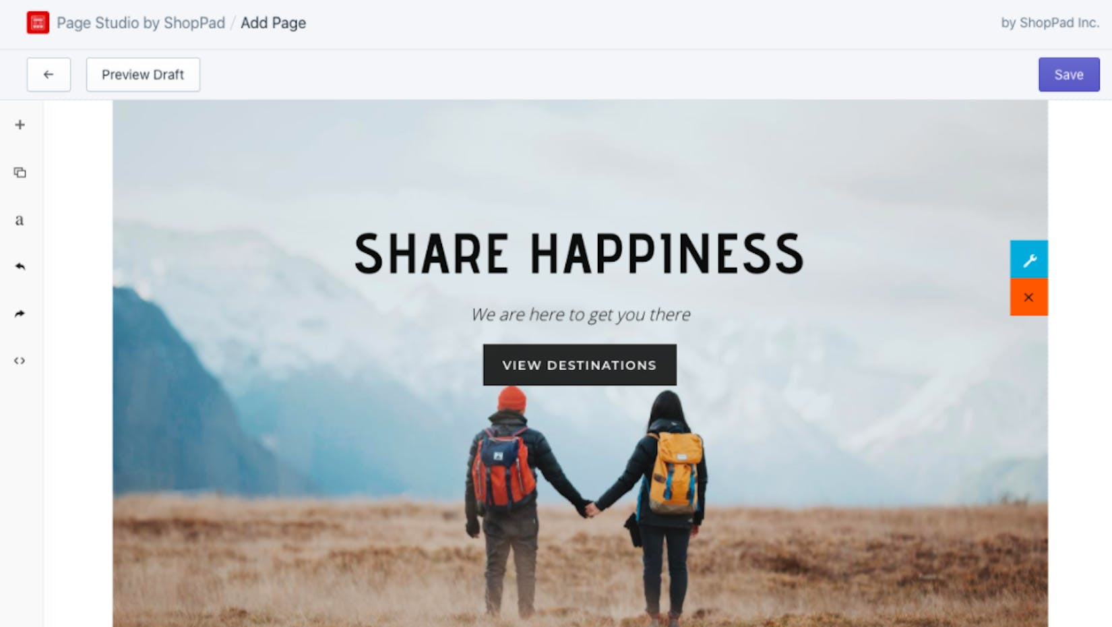Image resolution: width=1112 pixels, height=627 pixels.
Task: Open section settings with the blue wrench
Action: tap(1028, 260)
